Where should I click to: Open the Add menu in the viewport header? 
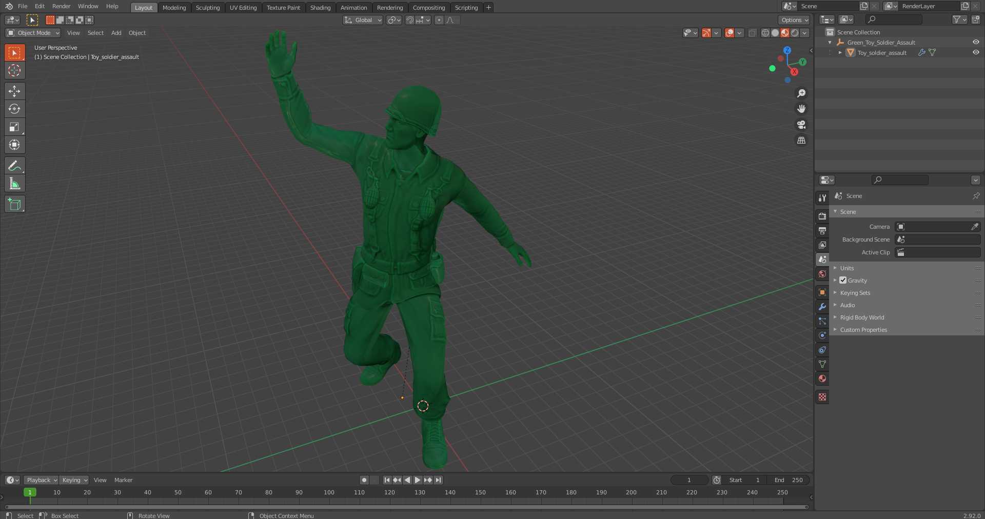coord(116,33)
